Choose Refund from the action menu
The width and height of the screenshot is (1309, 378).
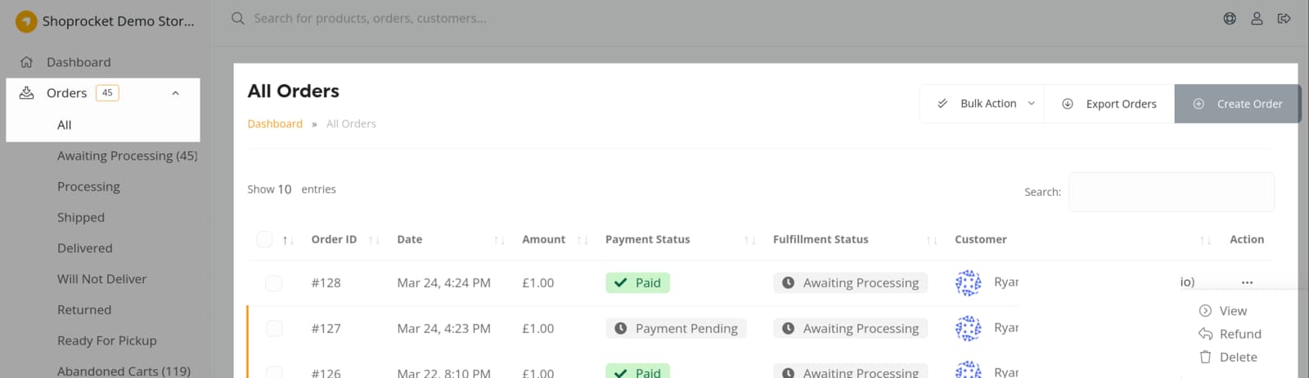(x=1239, y=334)
